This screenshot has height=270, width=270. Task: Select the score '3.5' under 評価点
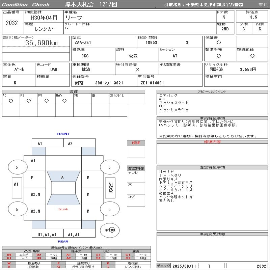[253, 17]
